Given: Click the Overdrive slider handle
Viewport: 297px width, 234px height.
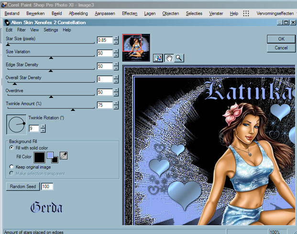Looking at the screenshot, I should (x=51, y=96).
